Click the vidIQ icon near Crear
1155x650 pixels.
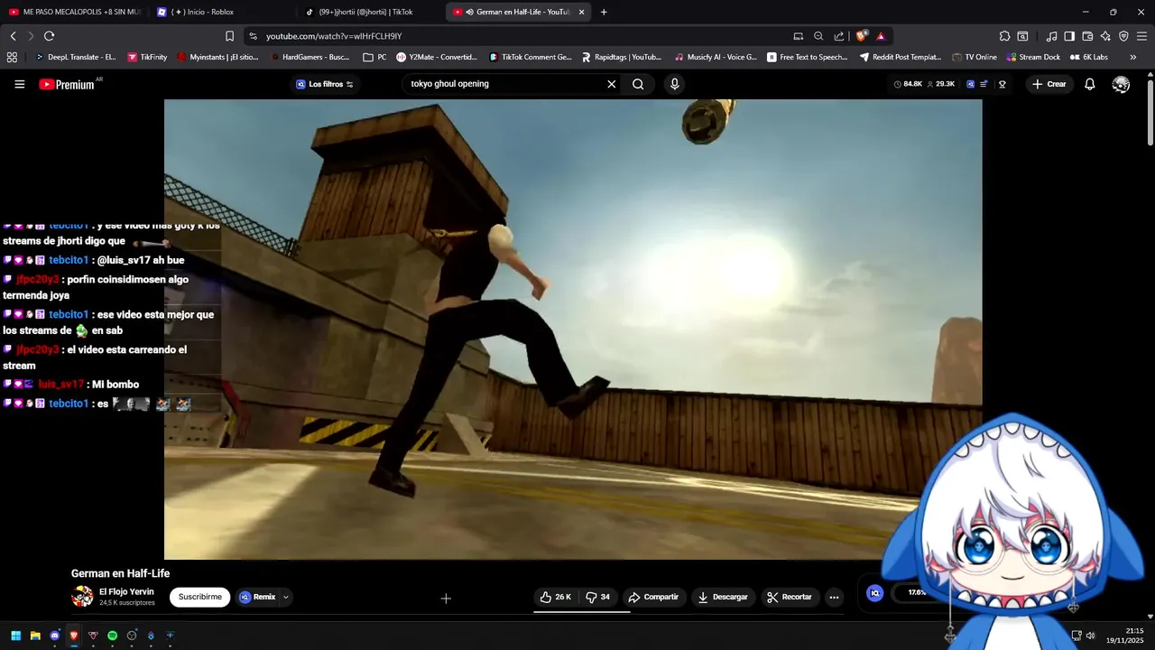tap(970, 84)
